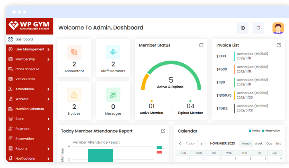The width and height of the screenshot is (289, 168).
Task: Go to next calendar month
Action: click(201, 144)
